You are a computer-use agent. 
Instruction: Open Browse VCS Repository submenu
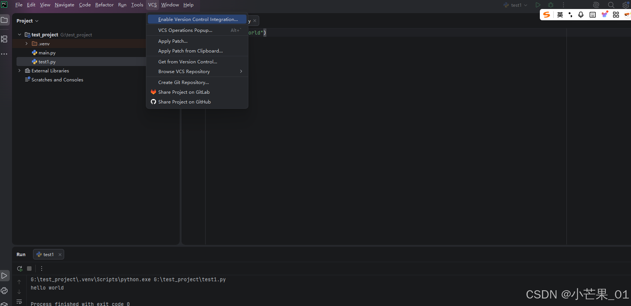pyautogui.click(x=197, y=71)
